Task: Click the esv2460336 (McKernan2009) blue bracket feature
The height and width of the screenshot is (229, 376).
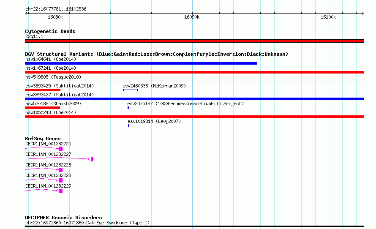Action: [130, 90]
